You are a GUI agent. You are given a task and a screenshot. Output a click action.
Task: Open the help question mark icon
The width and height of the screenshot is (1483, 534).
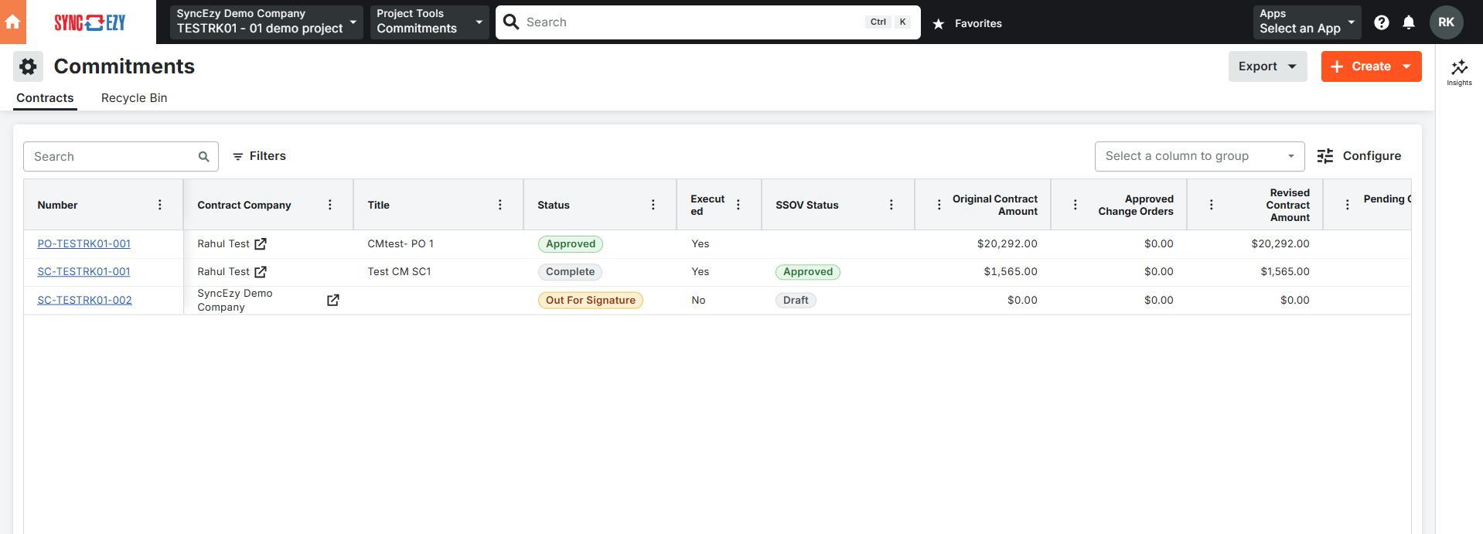[1381, 22]
